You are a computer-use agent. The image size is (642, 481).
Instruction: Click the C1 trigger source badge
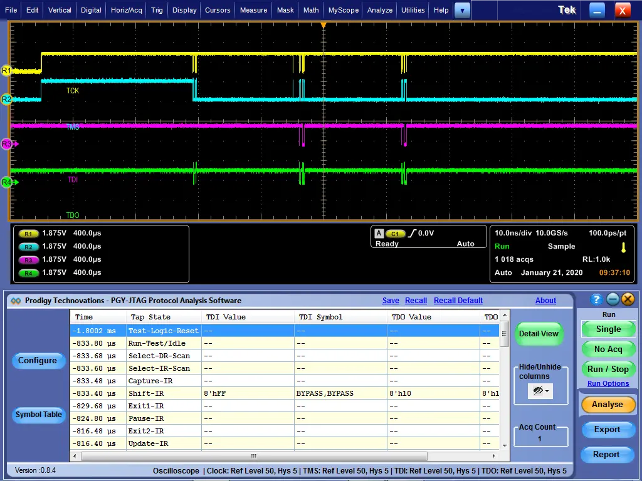point(396,234)
